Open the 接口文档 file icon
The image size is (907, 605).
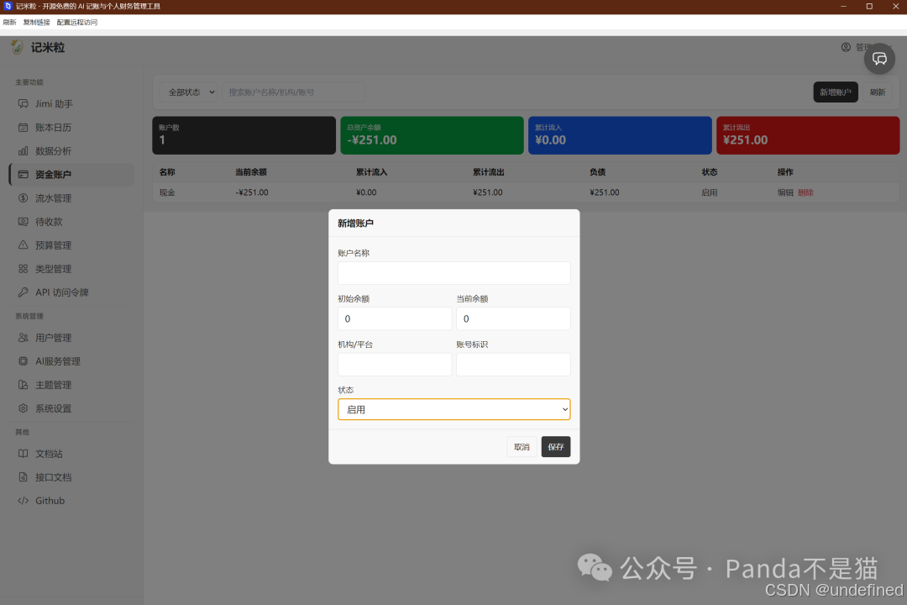tap(24, 477)
